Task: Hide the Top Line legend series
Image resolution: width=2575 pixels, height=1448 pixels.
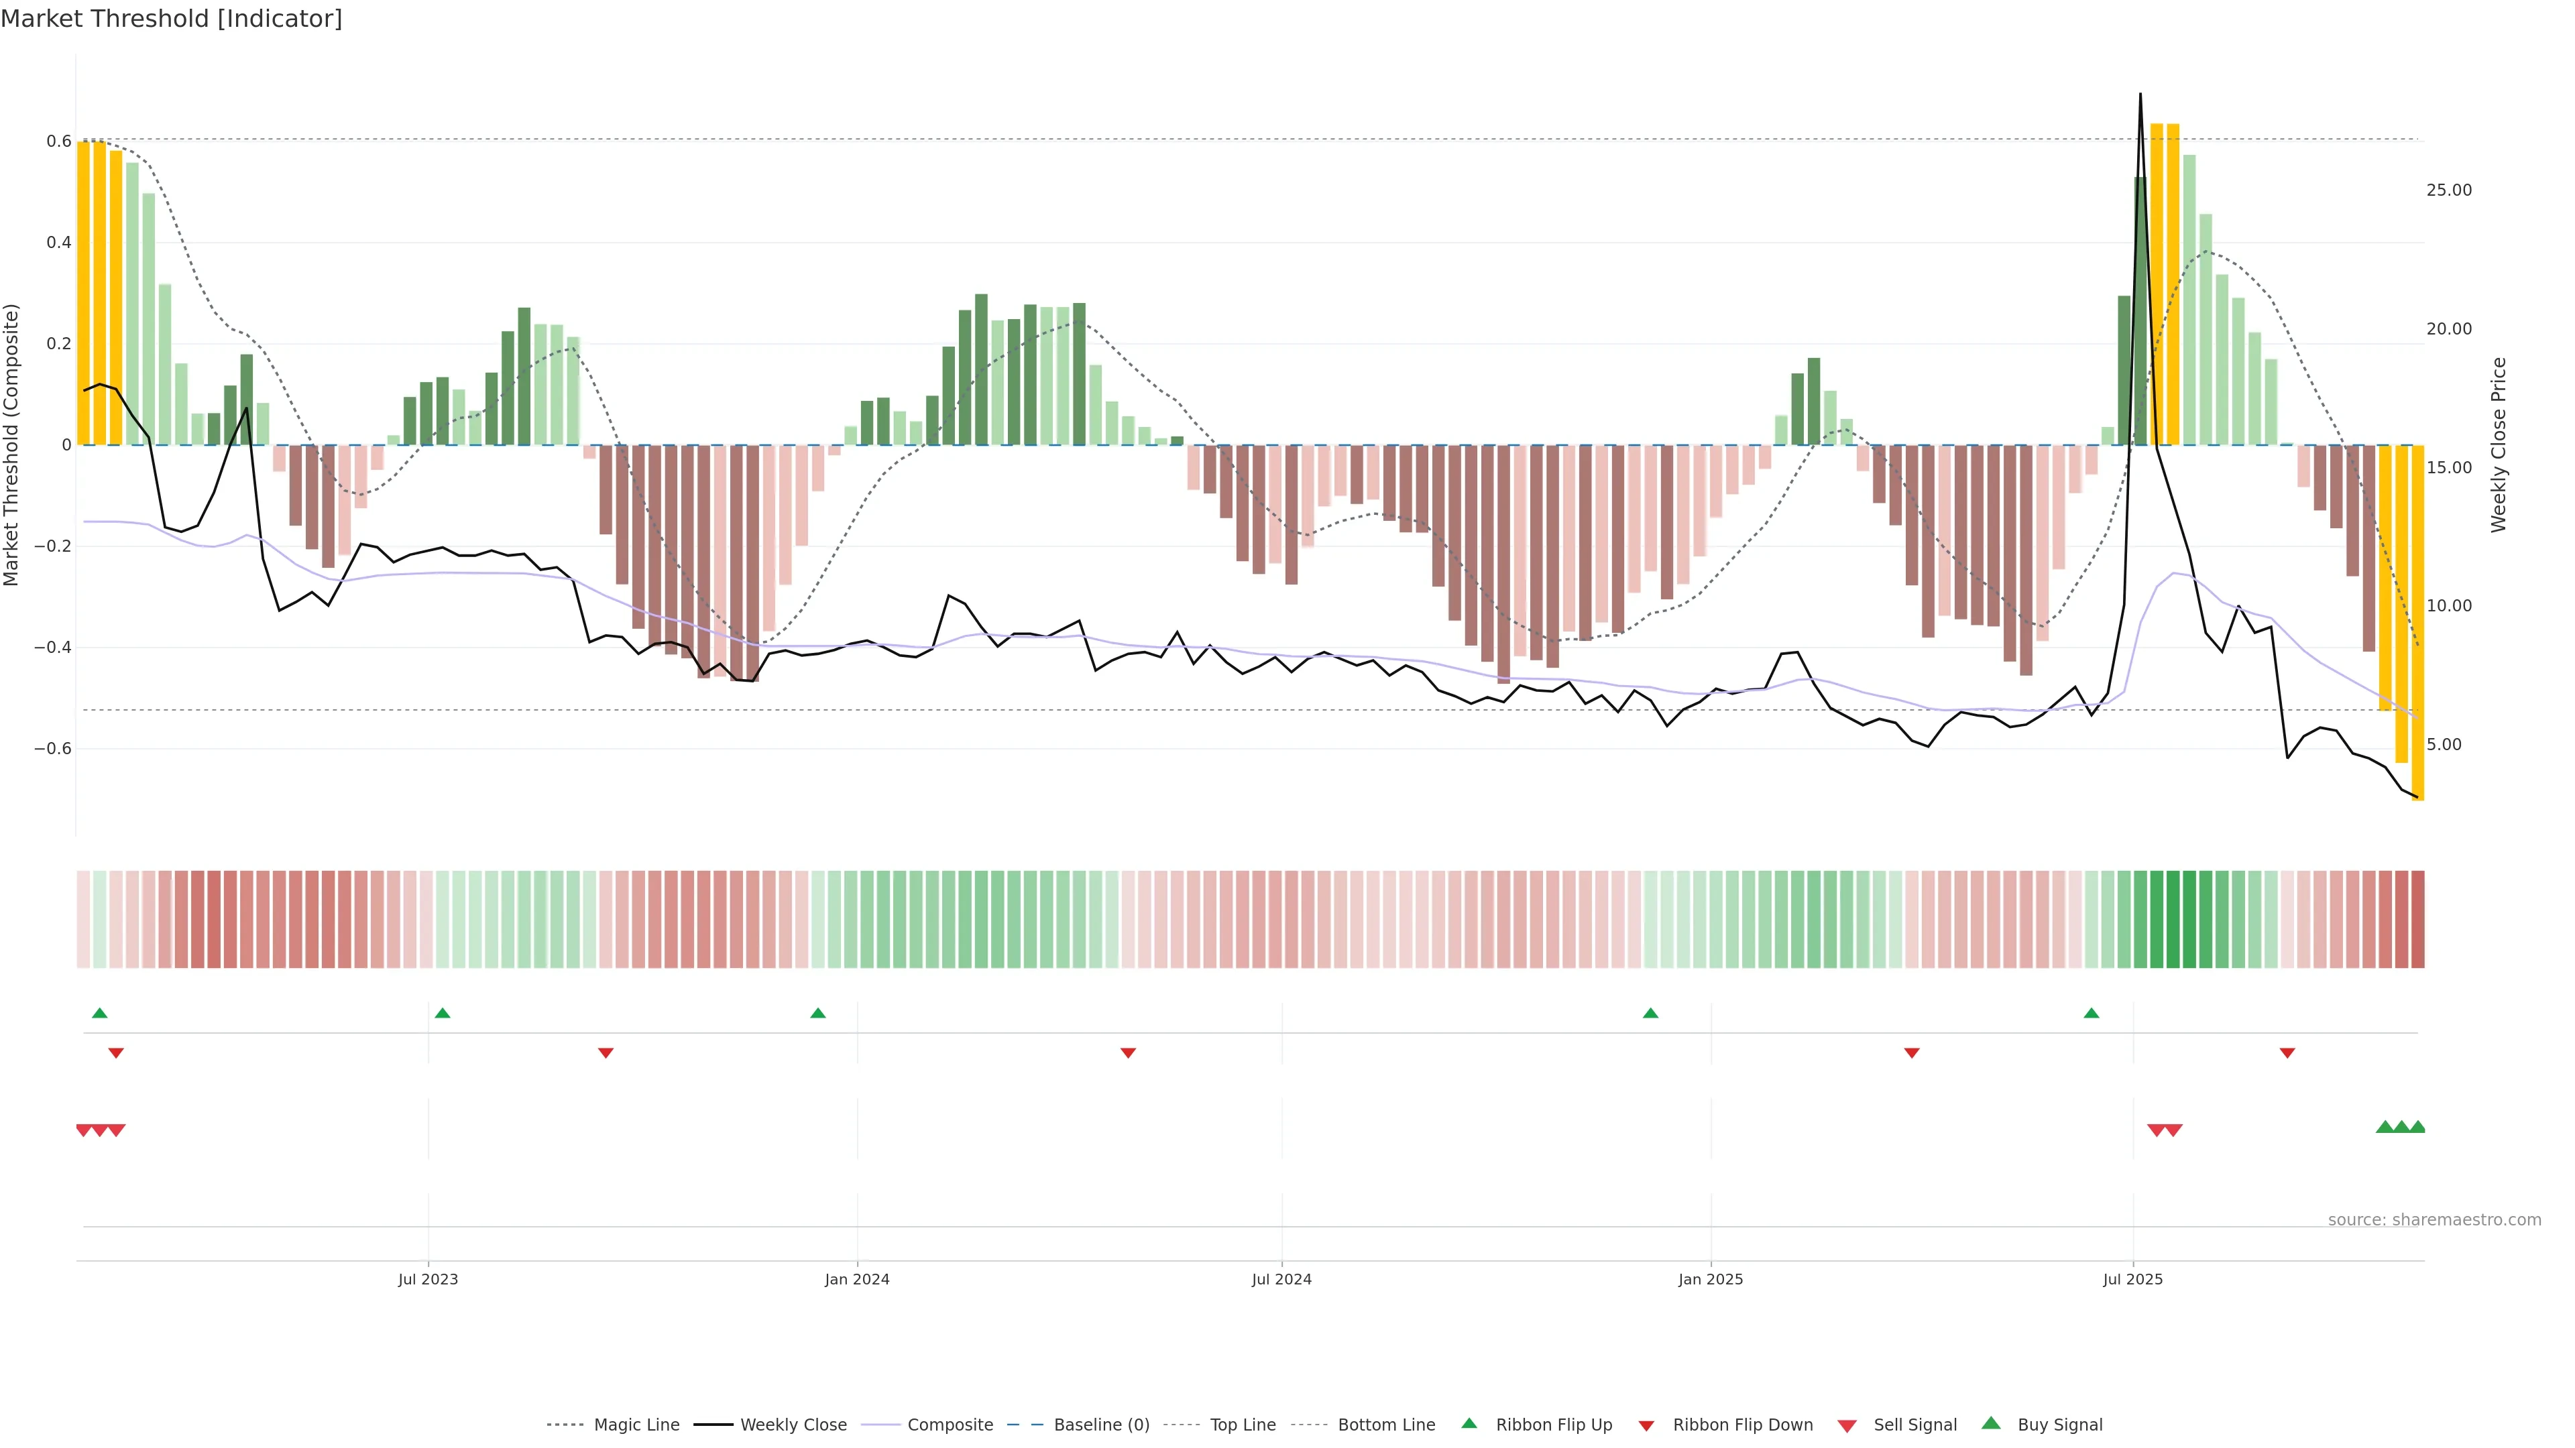Action: [x=1243, y=1425]
